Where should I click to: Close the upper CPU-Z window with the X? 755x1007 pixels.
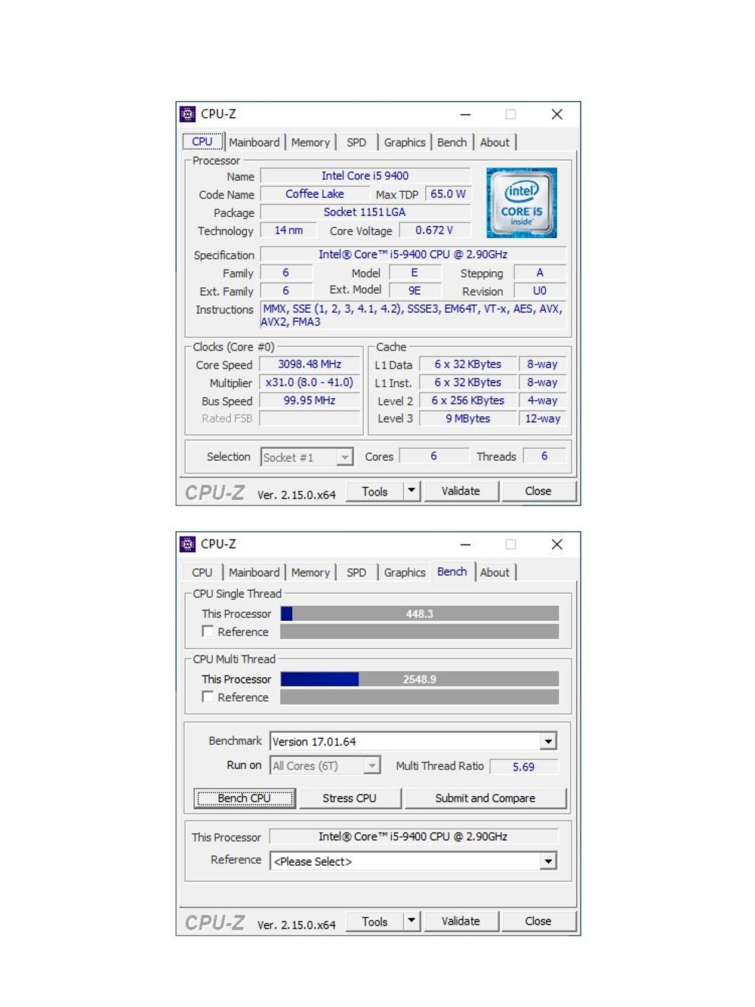click(557, 114)
